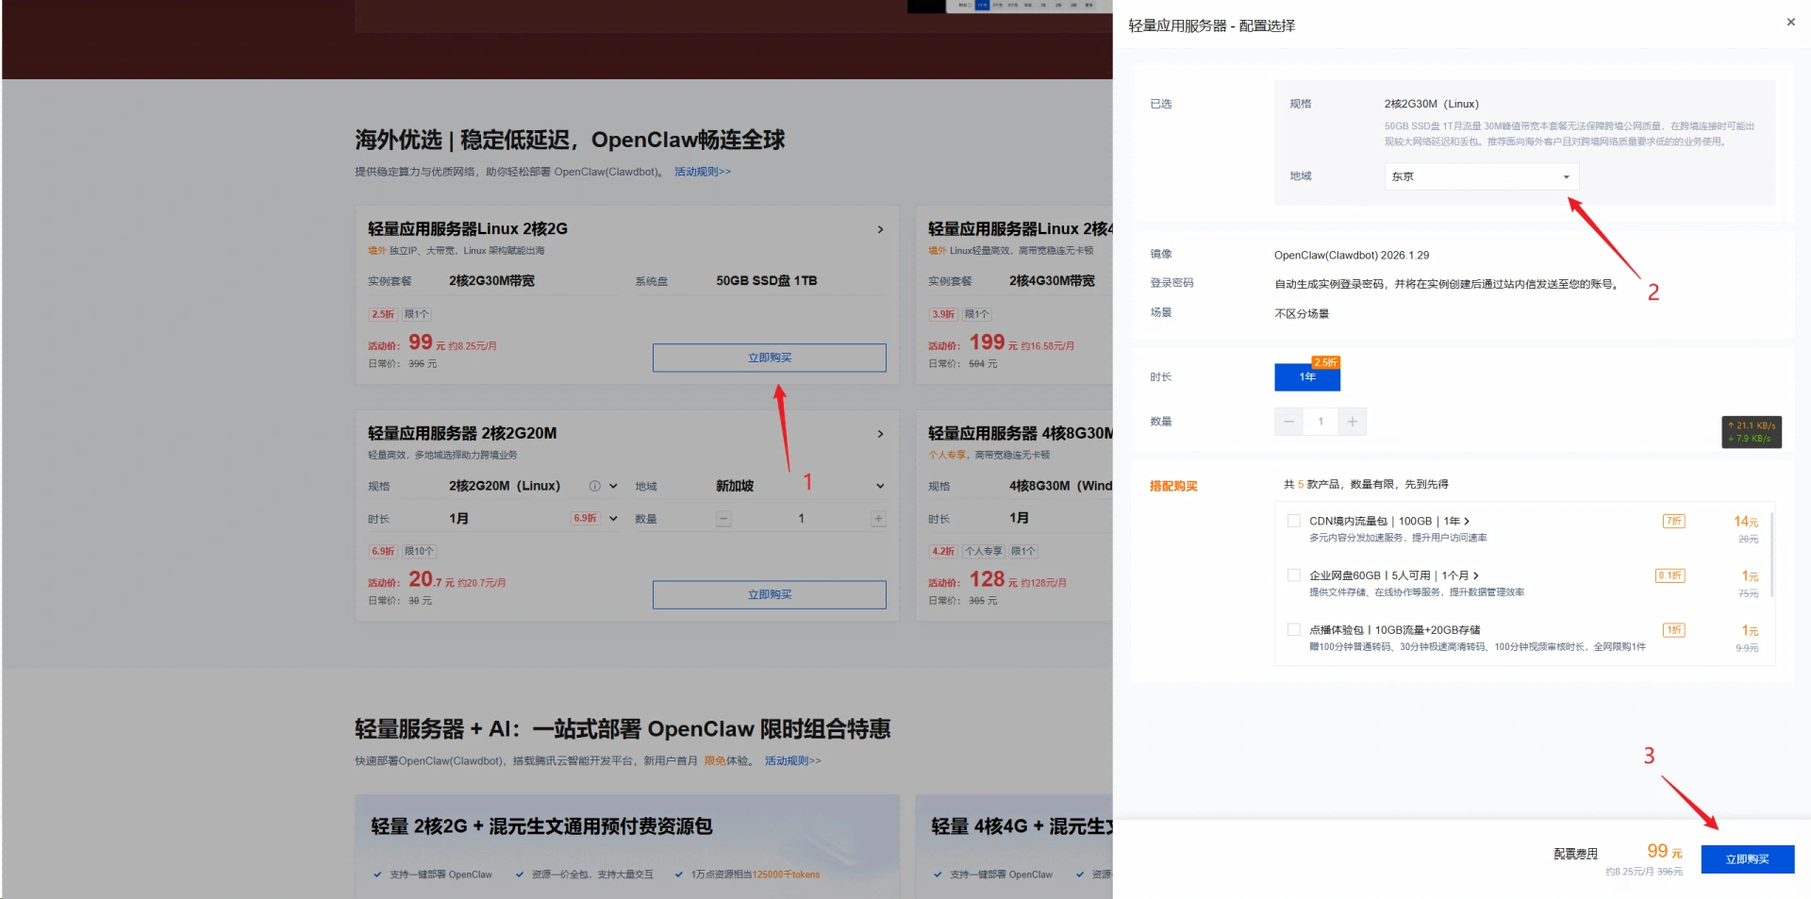Click the blue 立即购买 button in the panel

tap(1747, 859)
